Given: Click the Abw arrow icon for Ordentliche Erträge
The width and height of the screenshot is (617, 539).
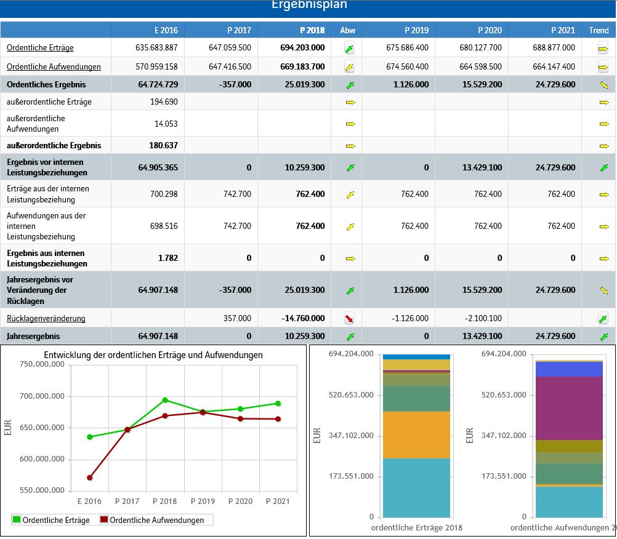Looking at the screenshot, I should (349, 49).
